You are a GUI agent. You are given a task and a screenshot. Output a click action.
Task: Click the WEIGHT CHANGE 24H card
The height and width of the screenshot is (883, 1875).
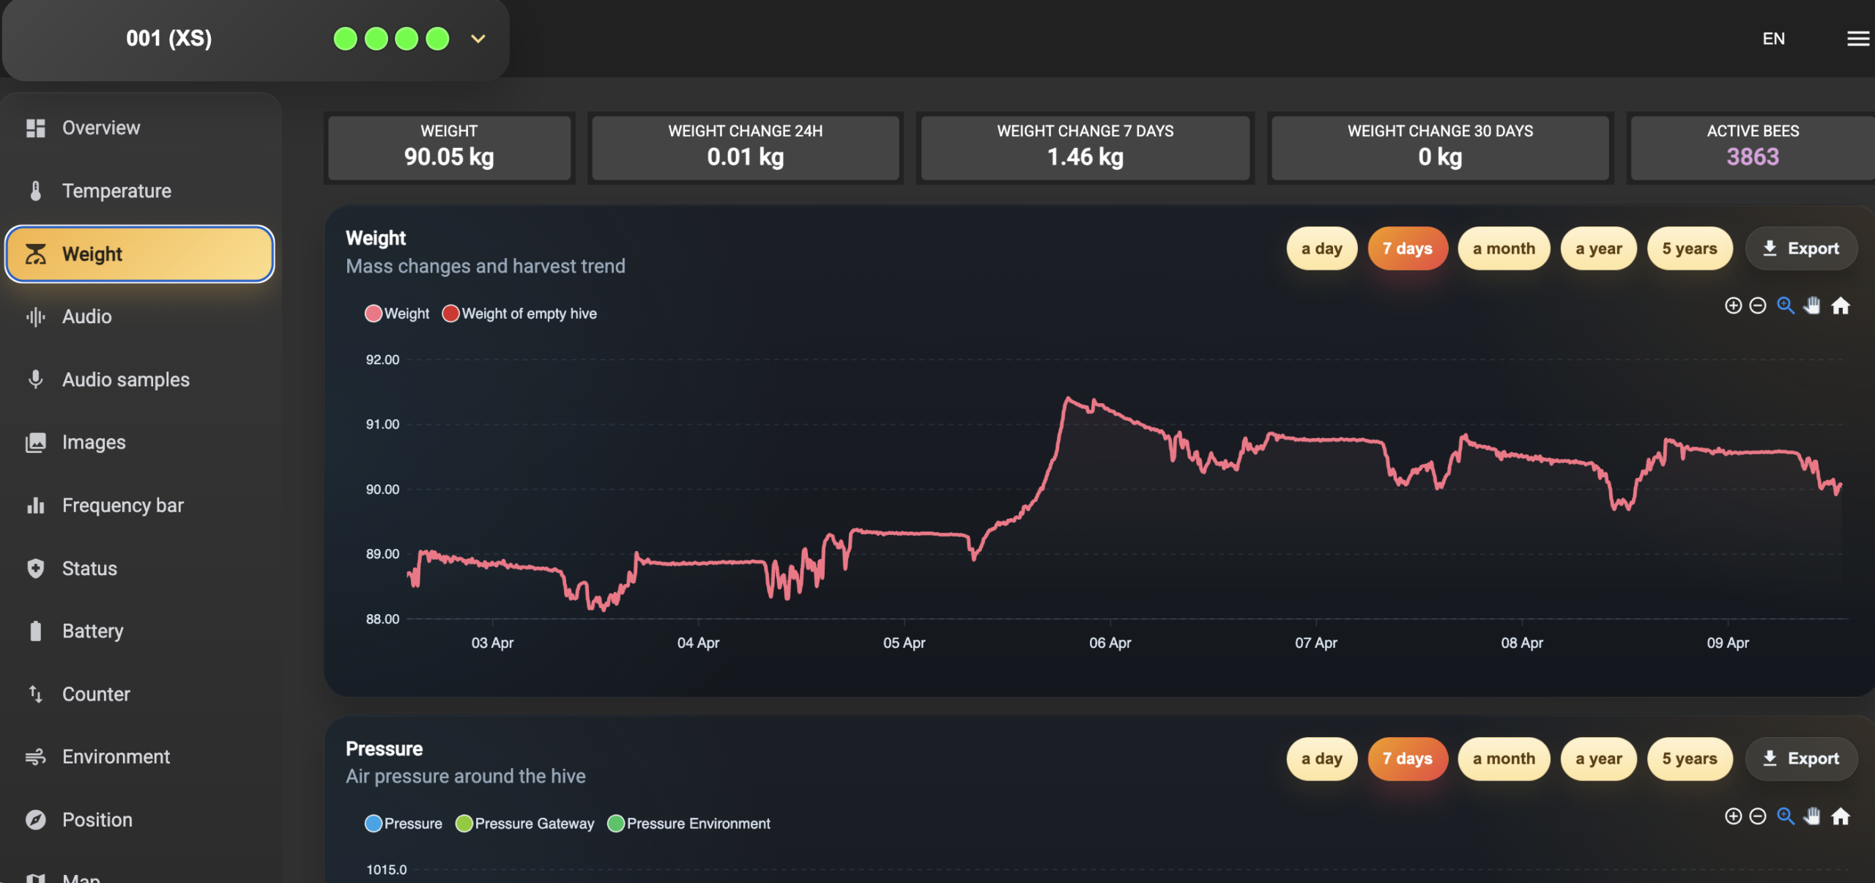coord(745,147)
